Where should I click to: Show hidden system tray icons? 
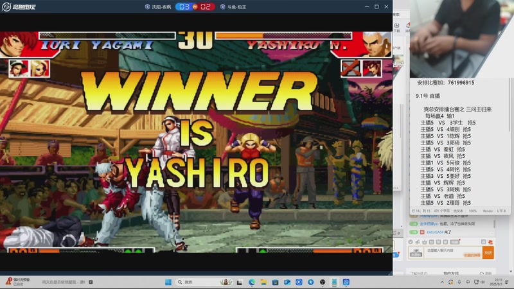pyautogui.click(x=442, y=282)
